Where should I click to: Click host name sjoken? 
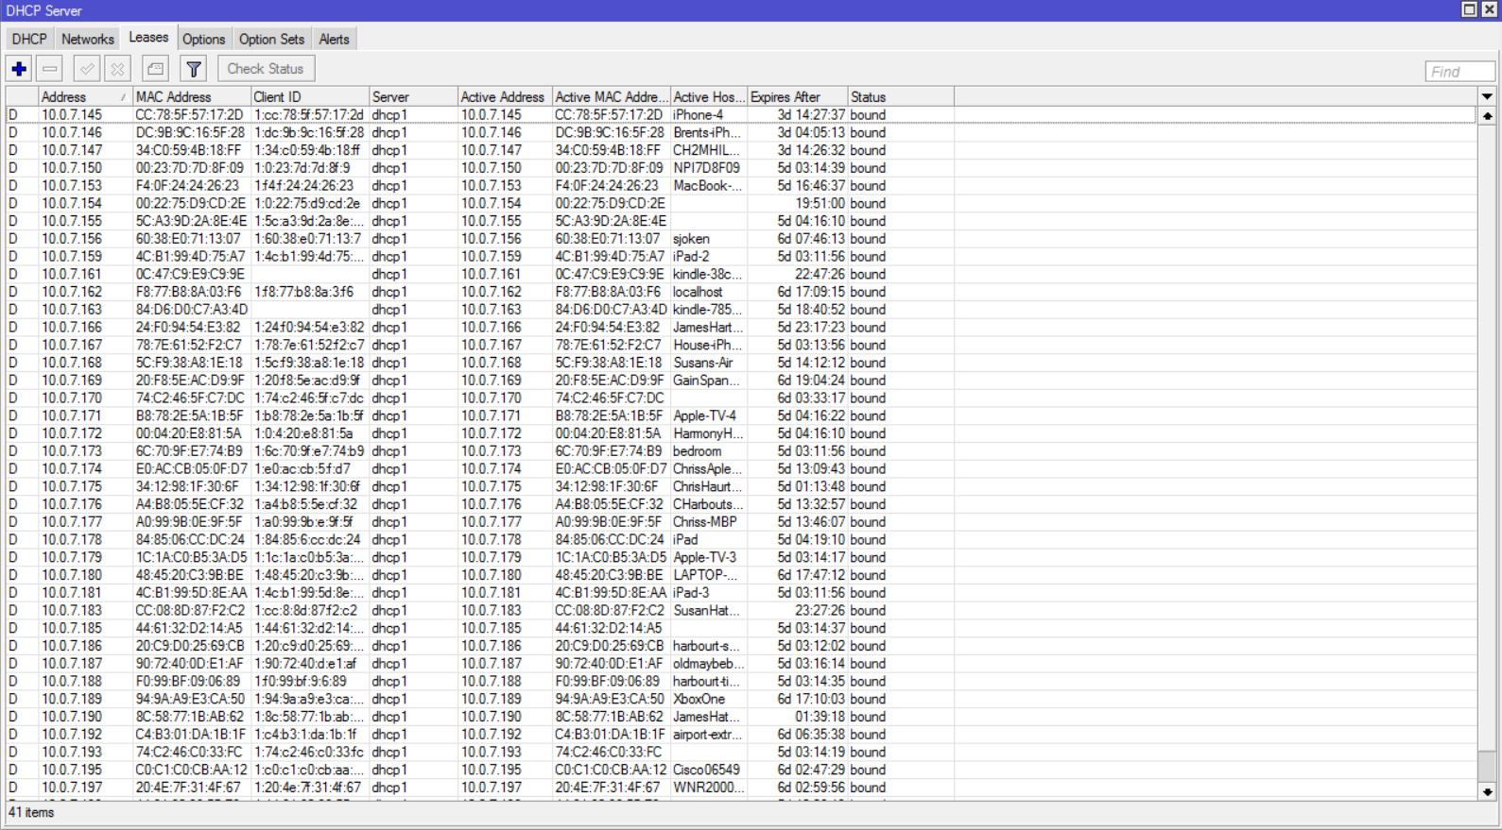(x=691, y=239)
